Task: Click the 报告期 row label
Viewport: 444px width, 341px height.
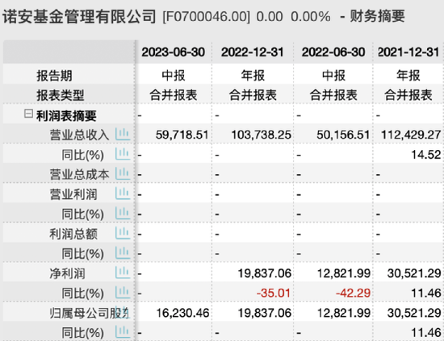Action: pos(54,76)
